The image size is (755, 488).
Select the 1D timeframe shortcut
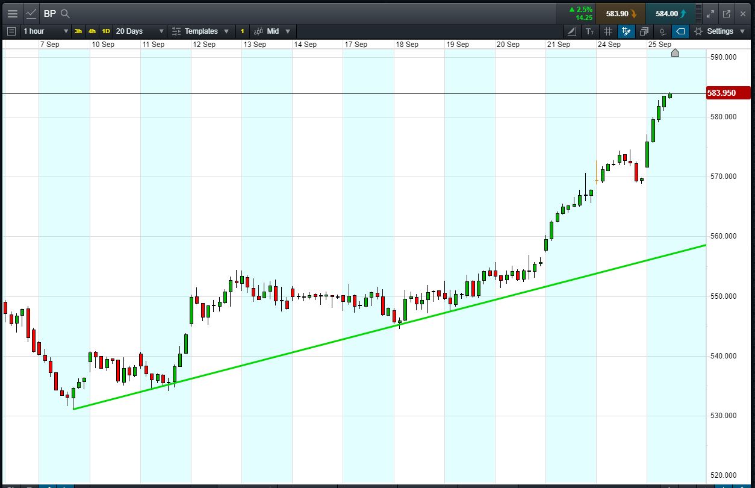point(106,31)
